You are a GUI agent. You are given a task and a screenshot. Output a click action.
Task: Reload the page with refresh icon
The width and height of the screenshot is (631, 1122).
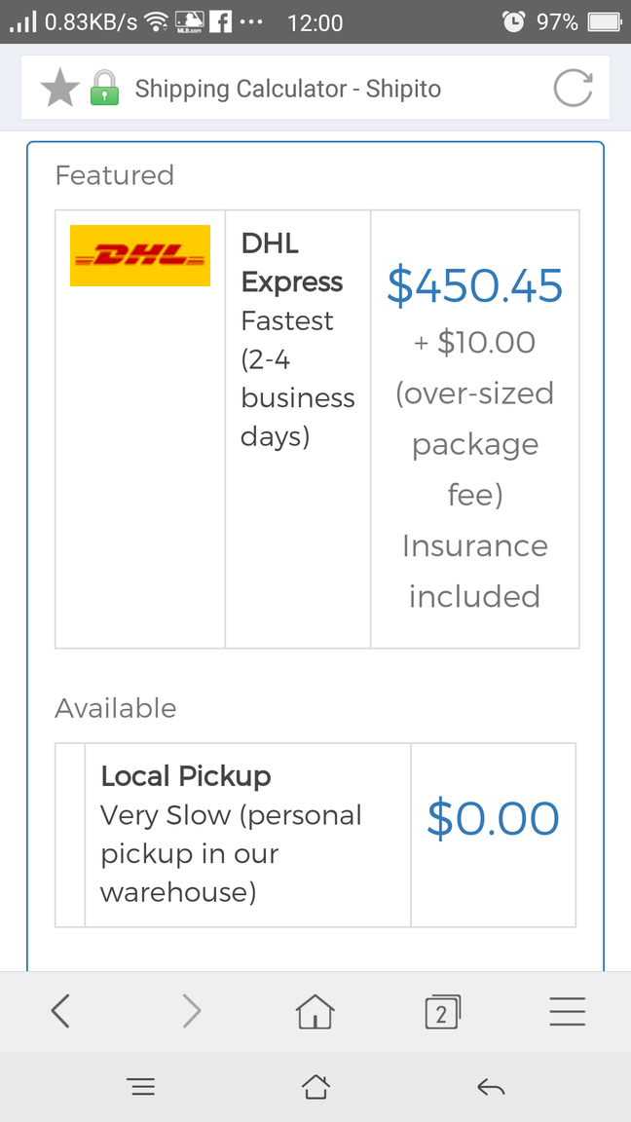(x=573, y=88)
